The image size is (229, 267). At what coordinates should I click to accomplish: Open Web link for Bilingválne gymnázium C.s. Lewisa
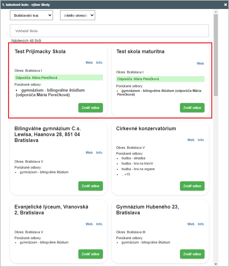point(89,153)
